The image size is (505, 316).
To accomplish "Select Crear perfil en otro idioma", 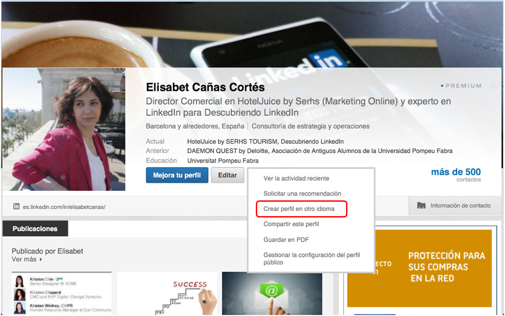I will click(299, 209).
